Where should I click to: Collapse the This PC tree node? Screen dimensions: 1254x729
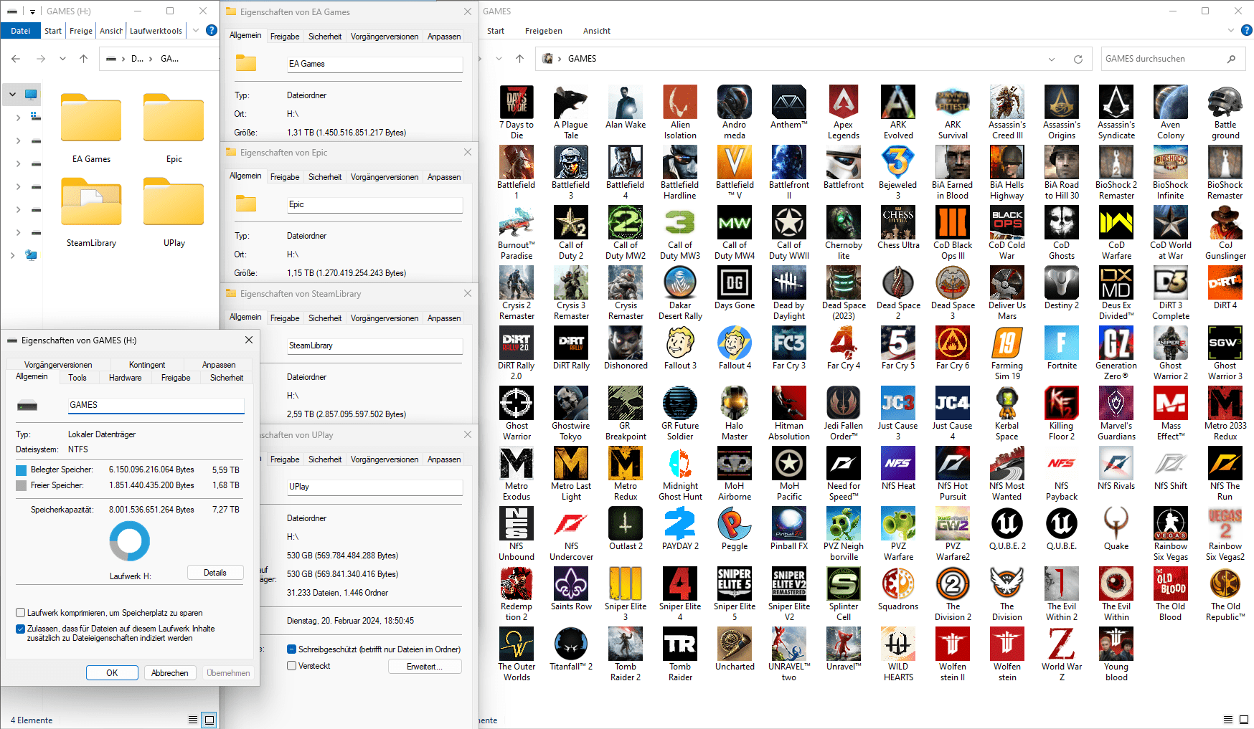click(x=12, y=94)
